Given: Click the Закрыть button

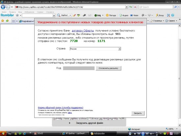Looking at the screenshot, I should tap(138, 113).
